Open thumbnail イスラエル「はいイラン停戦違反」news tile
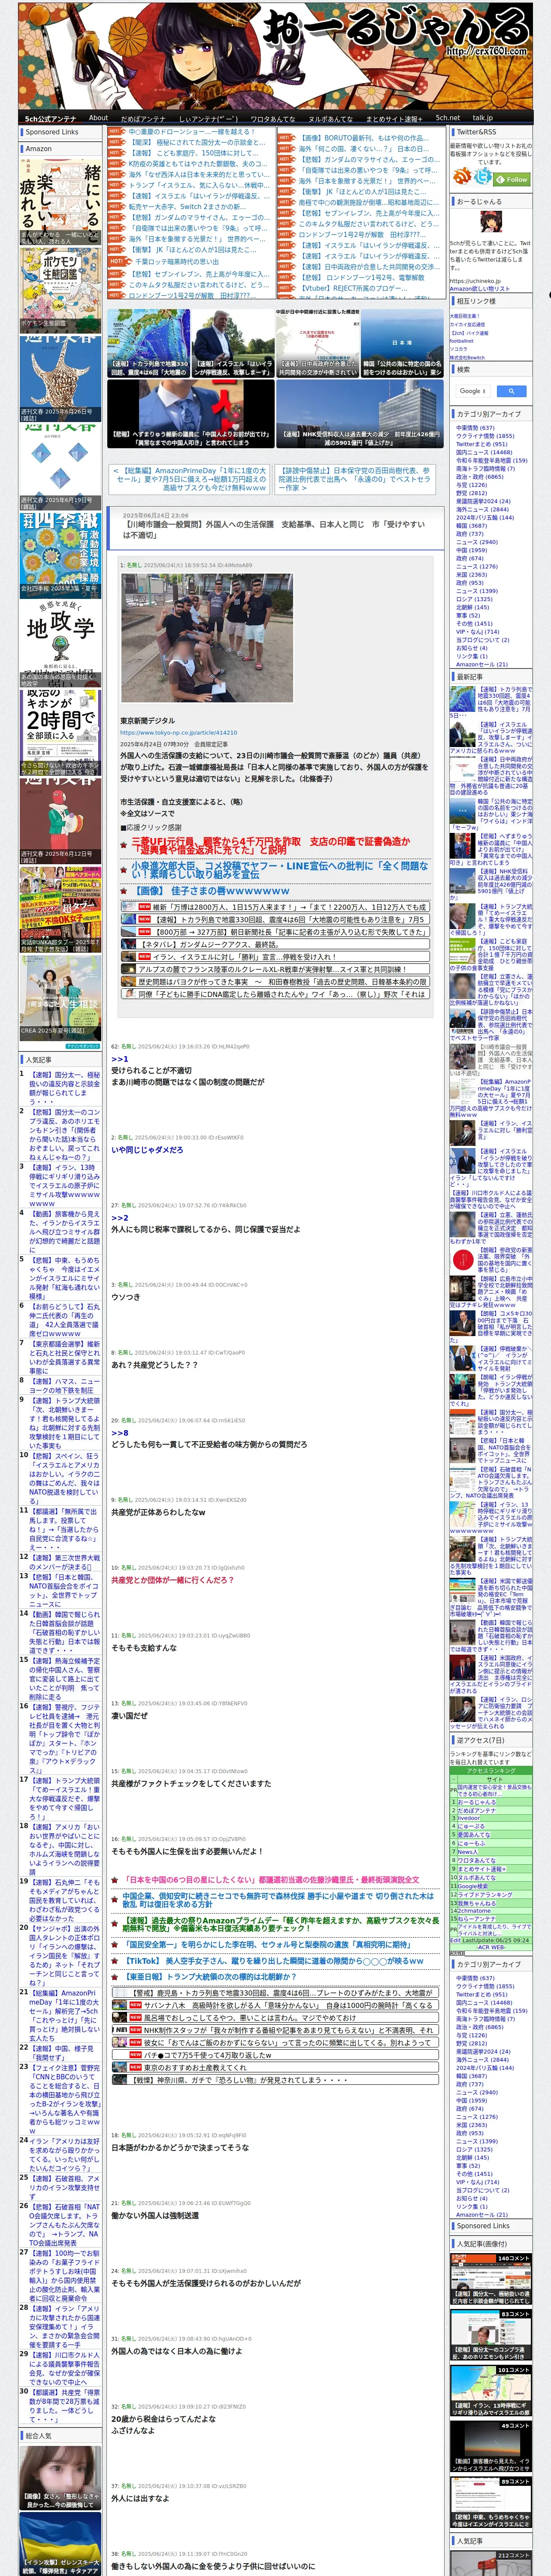The height and width of the screenshot is (2576, 551). pos(232,343)
